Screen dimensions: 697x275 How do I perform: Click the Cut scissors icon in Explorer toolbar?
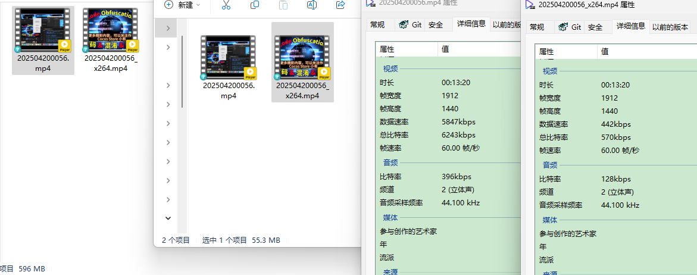pyautogui.click(x=226, y=5)
